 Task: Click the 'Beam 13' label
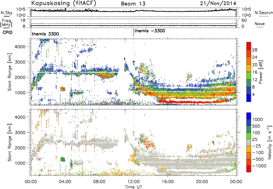tap(133, 4)
